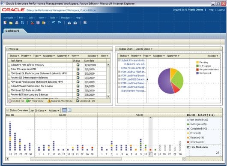This screenshot has height=166, width=227.
Task: Collapse the Status Chart panel toggle
Action: [117, 49]
